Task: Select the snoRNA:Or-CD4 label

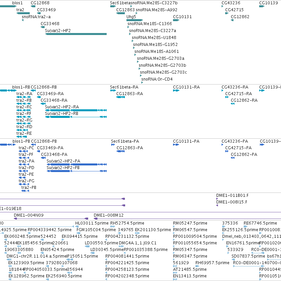Action: 157,79
